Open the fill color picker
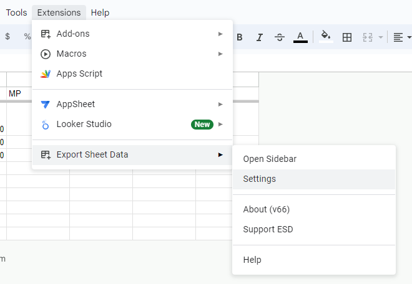Viewport: 412px width, 284px height. point(326,37)
